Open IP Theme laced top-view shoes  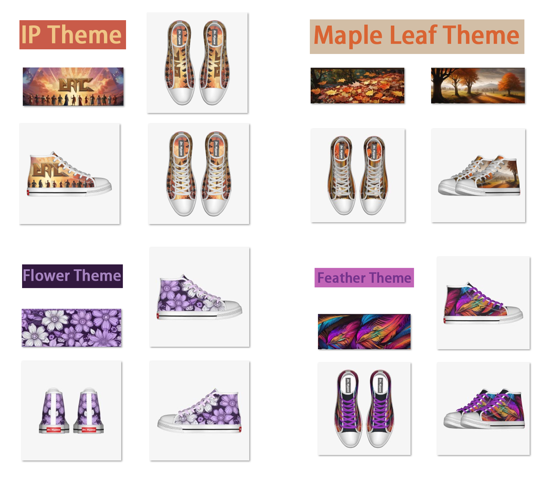(199, 174)
